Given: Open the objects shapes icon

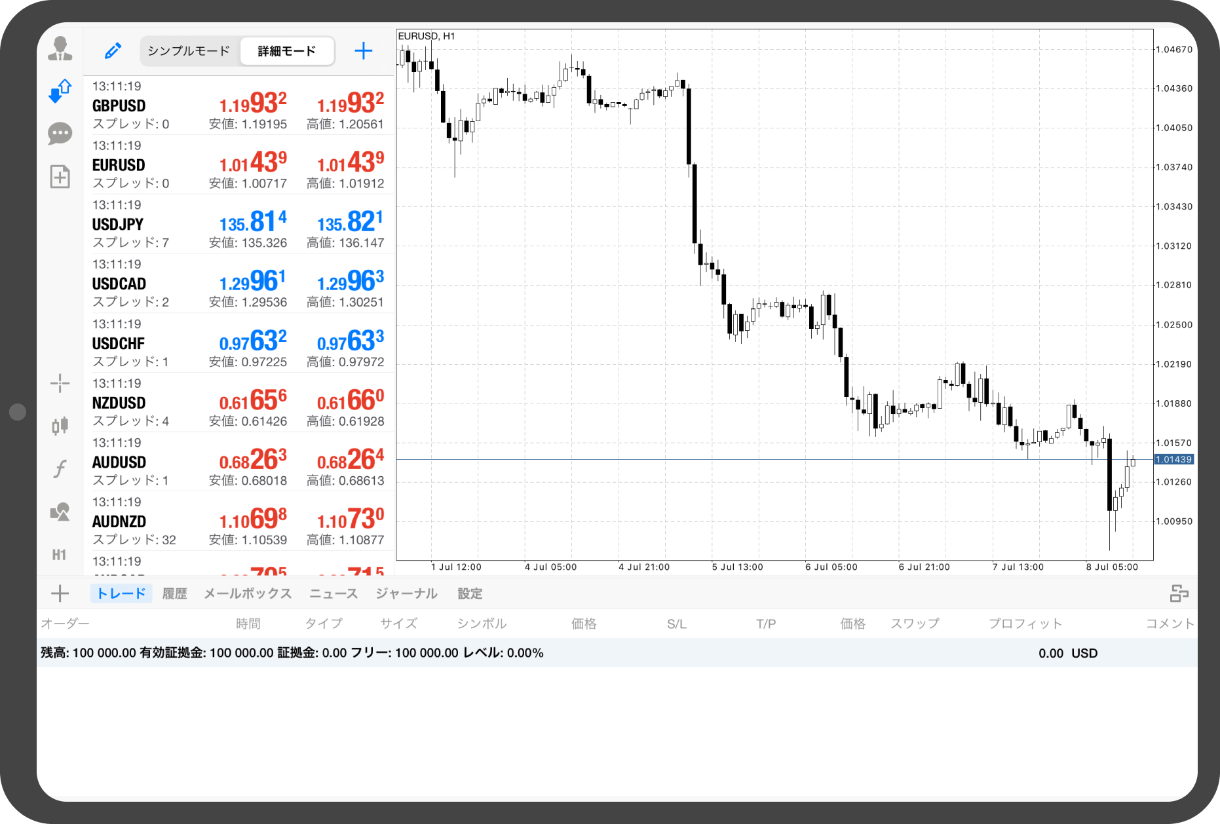Looking at the screenshot, I should [60, 512].
